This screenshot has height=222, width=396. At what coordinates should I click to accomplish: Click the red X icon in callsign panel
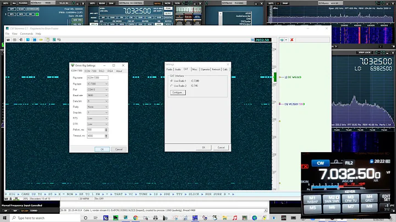click(292, 40)
